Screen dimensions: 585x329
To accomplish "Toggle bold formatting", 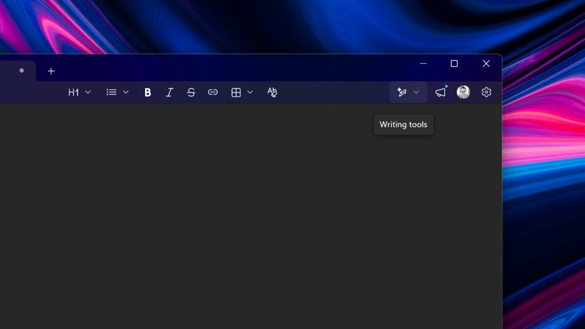I will pos(148,92).
